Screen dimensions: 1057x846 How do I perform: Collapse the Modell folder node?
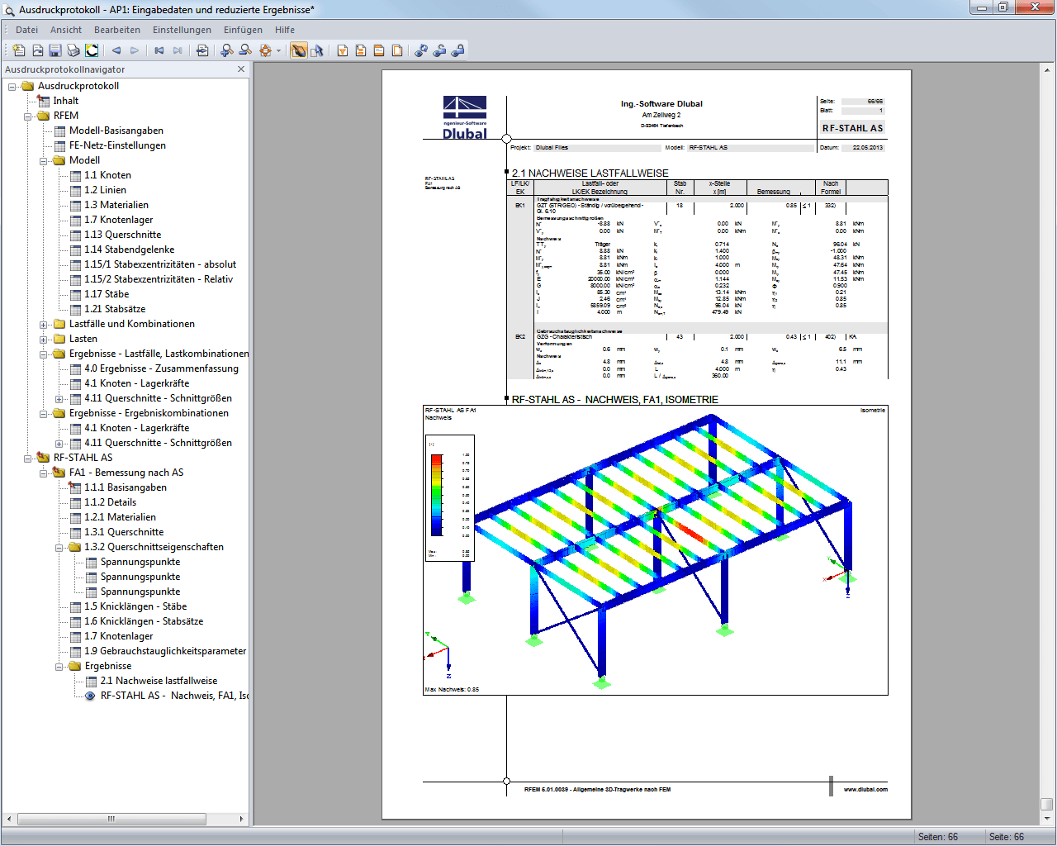click(x=44, y=160)
